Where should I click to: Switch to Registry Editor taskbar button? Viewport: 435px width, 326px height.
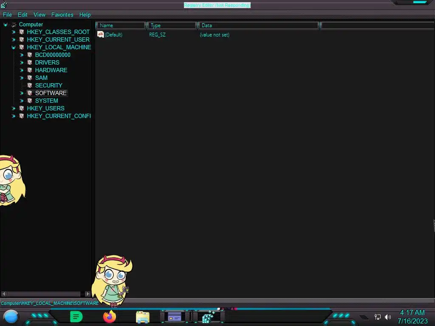tap(209, 317)
